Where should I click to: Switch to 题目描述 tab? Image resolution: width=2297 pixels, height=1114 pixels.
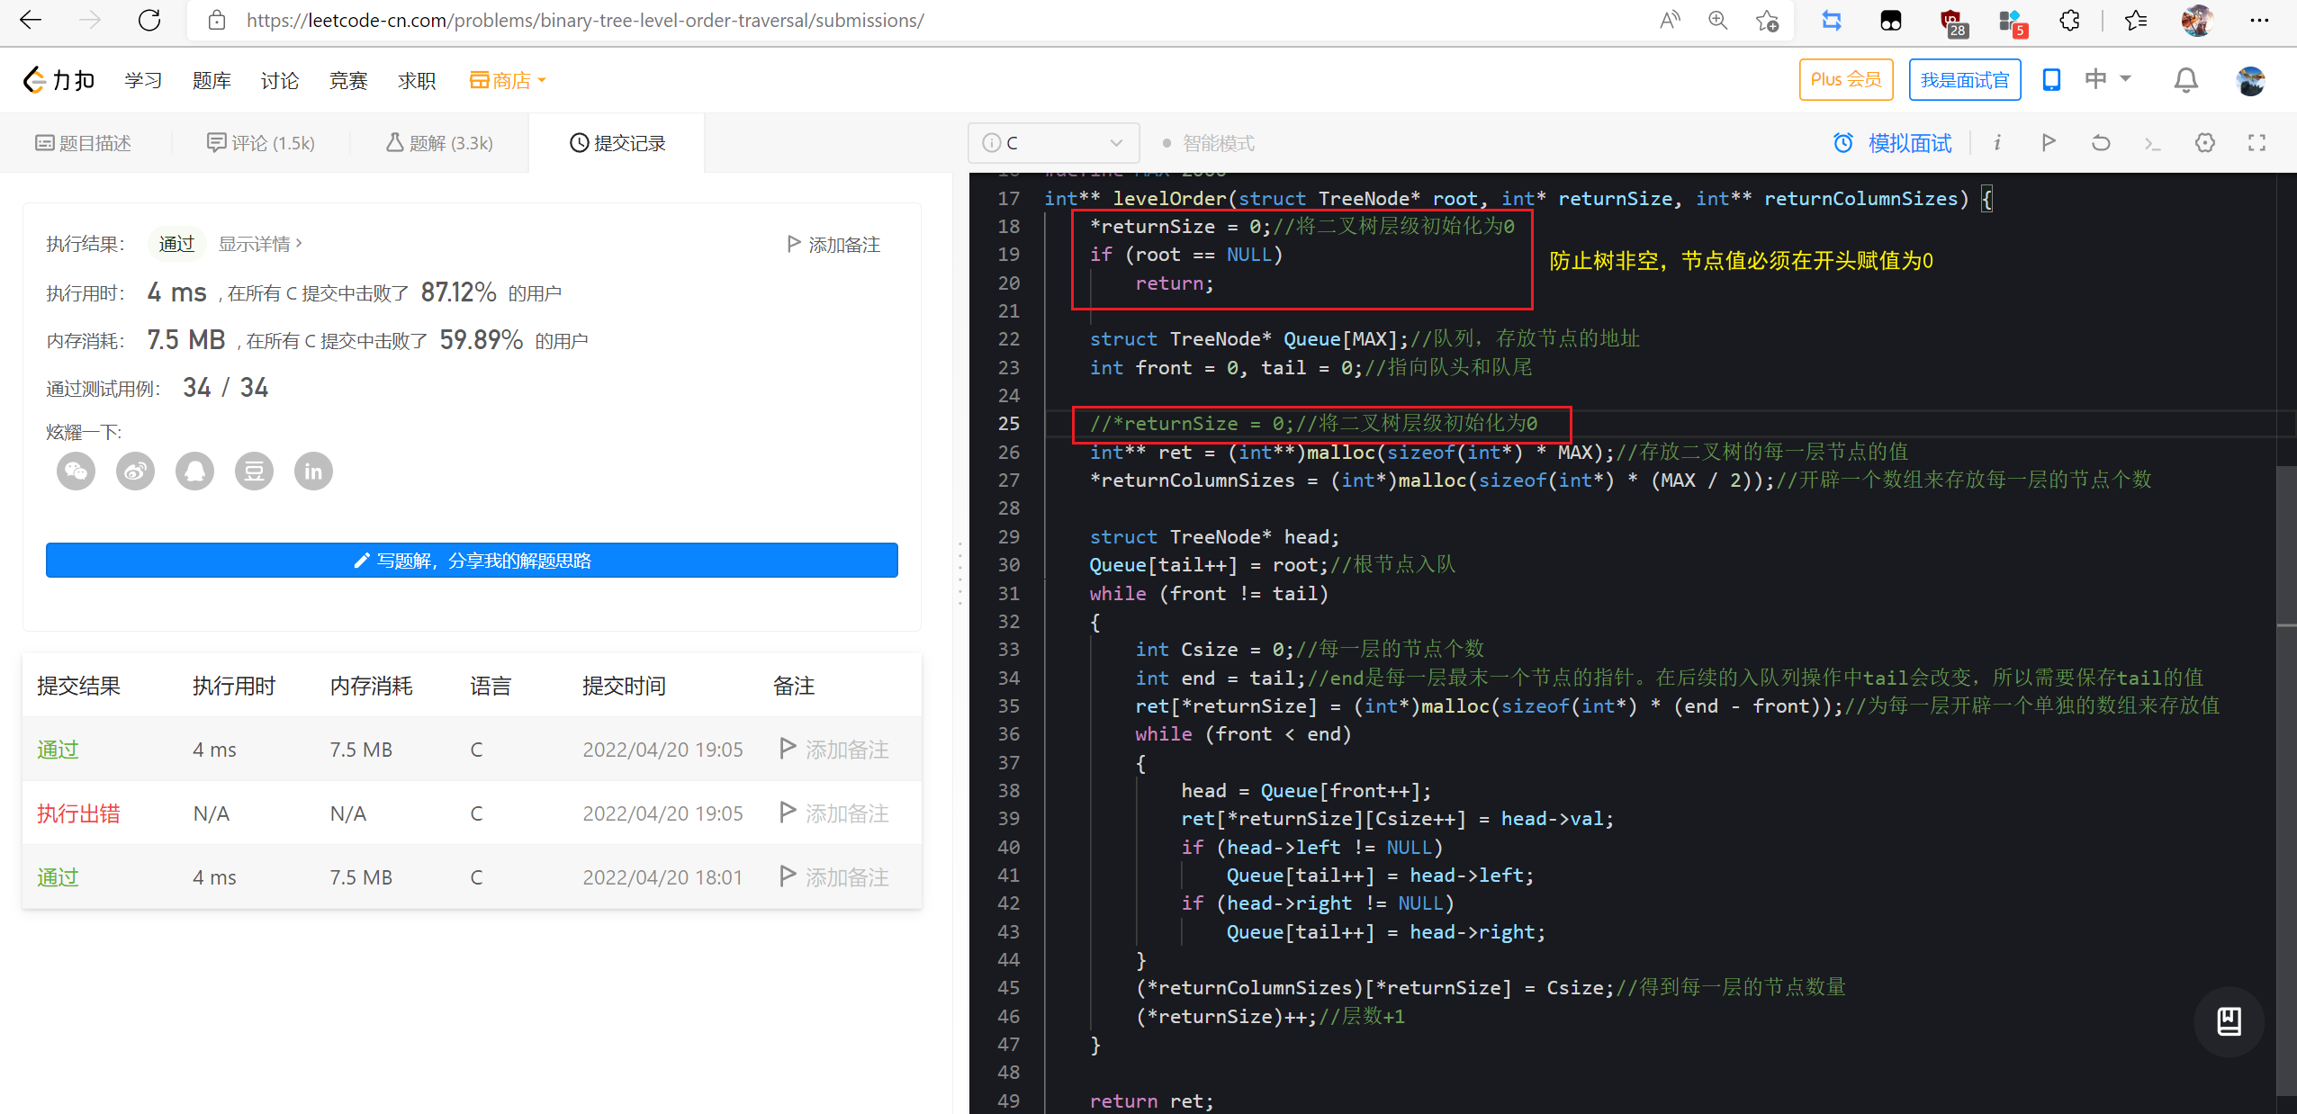[84, 143]
